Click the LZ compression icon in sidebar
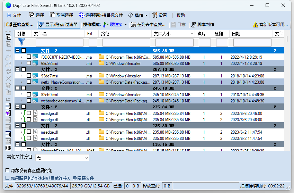The image size is (294, 193). [8, 99]
